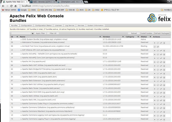Switch to the Licenses tab
Viewport: 172px width, 122px height.
pos(58,25)
